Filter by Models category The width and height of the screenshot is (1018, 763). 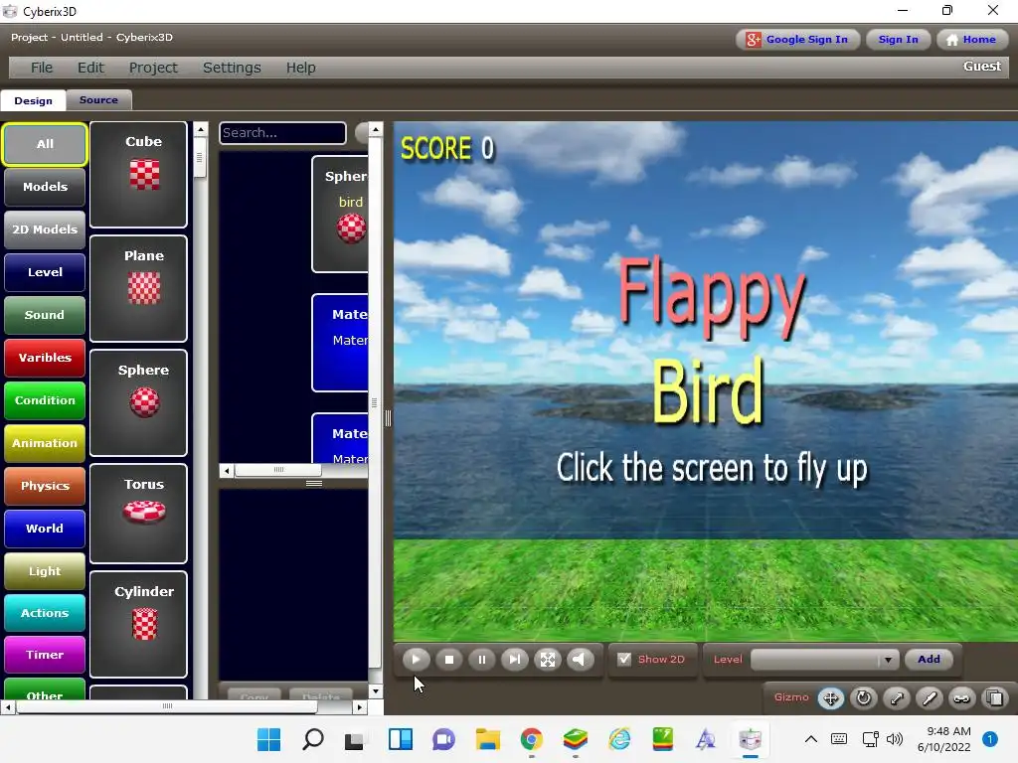click(x=45, y=187)
